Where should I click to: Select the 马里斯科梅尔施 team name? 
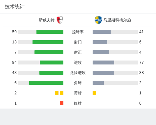(x=117, y=20)
